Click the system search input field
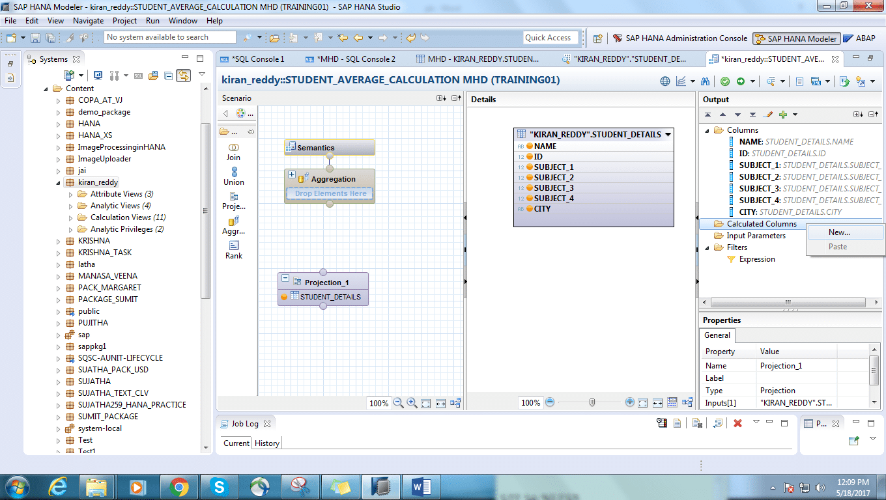886x500 pixels. 169,38
